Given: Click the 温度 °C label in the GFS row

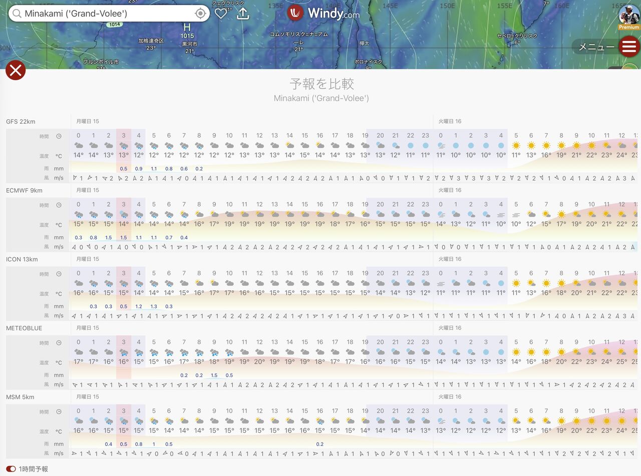Looking at the screenshot, I should click(52, 156).
